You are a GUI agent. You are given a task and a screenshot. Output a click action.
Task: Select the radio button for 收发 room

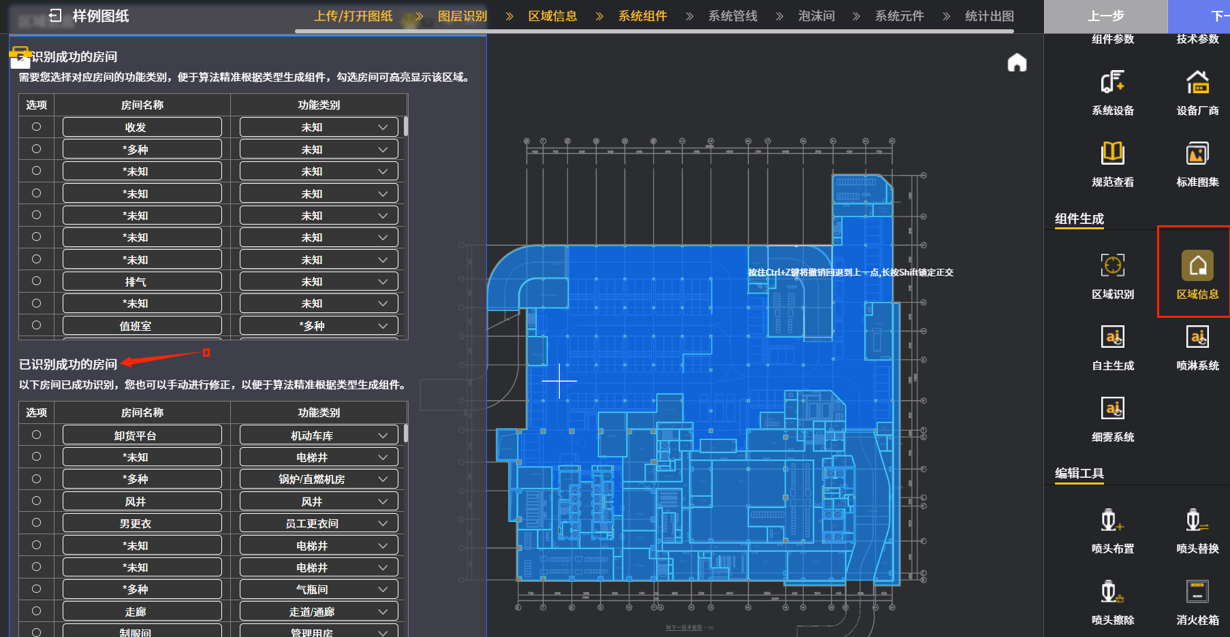37,127
